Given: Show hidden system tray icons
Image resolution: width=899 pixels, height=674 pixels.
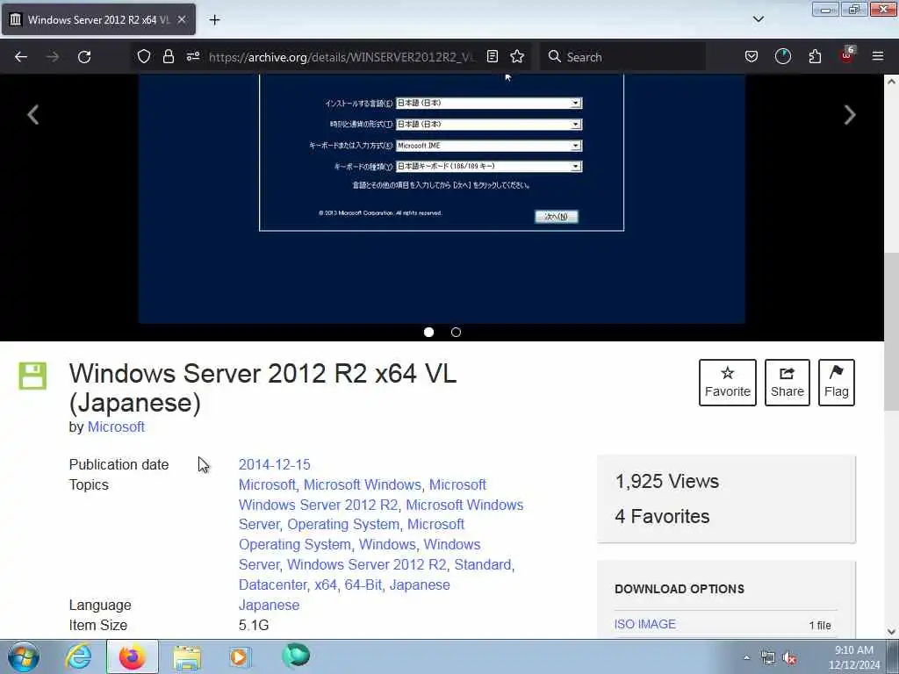Looking at the screenshot, I should click(x=746, y=658).
